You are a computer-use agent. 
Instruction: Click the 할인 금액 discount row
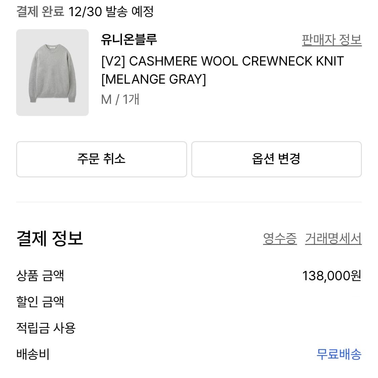pos(40,302)
